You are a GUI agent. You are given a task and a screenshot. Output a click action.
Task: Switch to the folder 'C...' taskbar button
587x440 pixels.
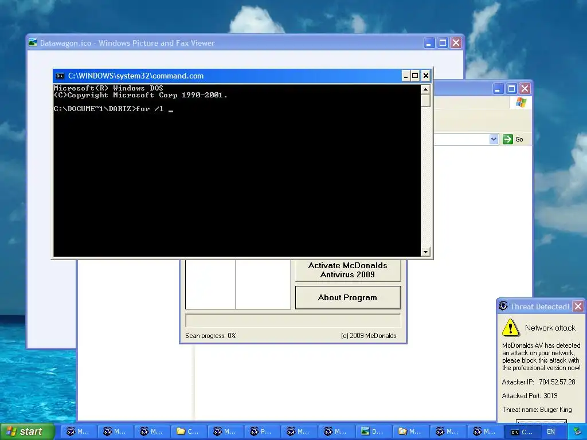pyautogui.click(x=190, y=432)
